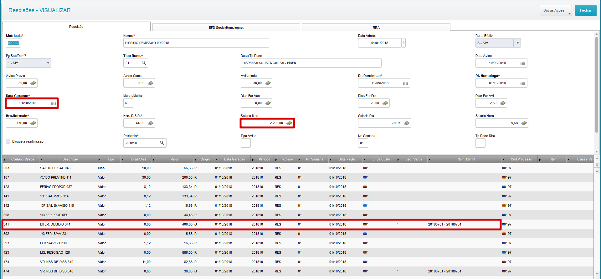Open the Data Aviso calendar picker
Viewport: 601px width, 279px height.
pyautogui.click(x=523, y=63)
